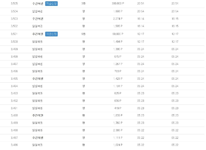
Task: Select row number 3,489
Action: pyautogui.click(x=14, y=123)
